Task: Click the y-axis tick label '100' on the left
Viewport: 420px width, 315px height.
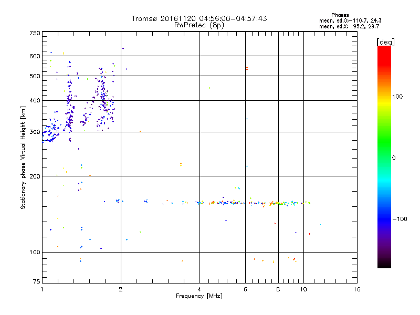Action: (x=35, y=253)
